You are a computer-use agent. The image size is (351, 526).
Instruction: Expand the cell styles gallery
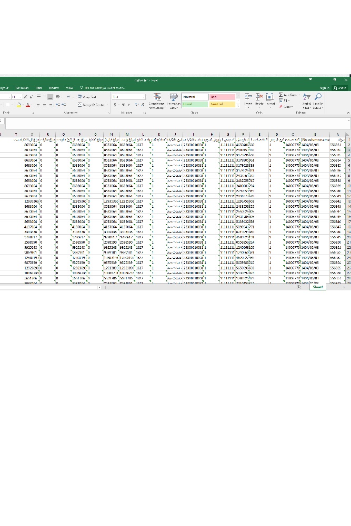point(238,105)
